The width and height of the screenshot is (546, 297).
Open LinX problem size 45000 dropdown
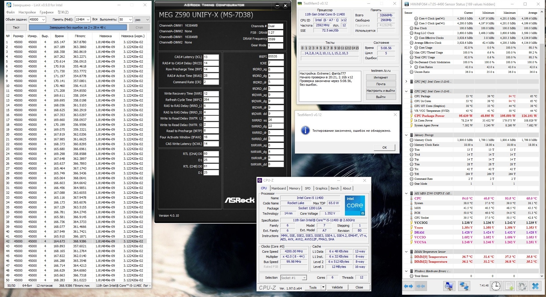pyautogui.click(x=43, y=20)
